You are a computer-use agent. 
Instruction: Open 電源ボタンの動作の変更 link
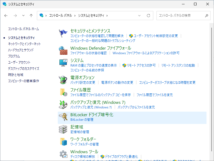click(117, 82)
